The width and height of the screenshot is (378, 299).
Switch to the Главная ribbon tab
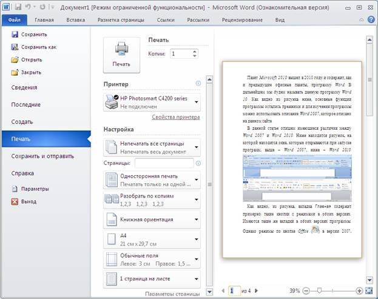(x=44, y=20)
